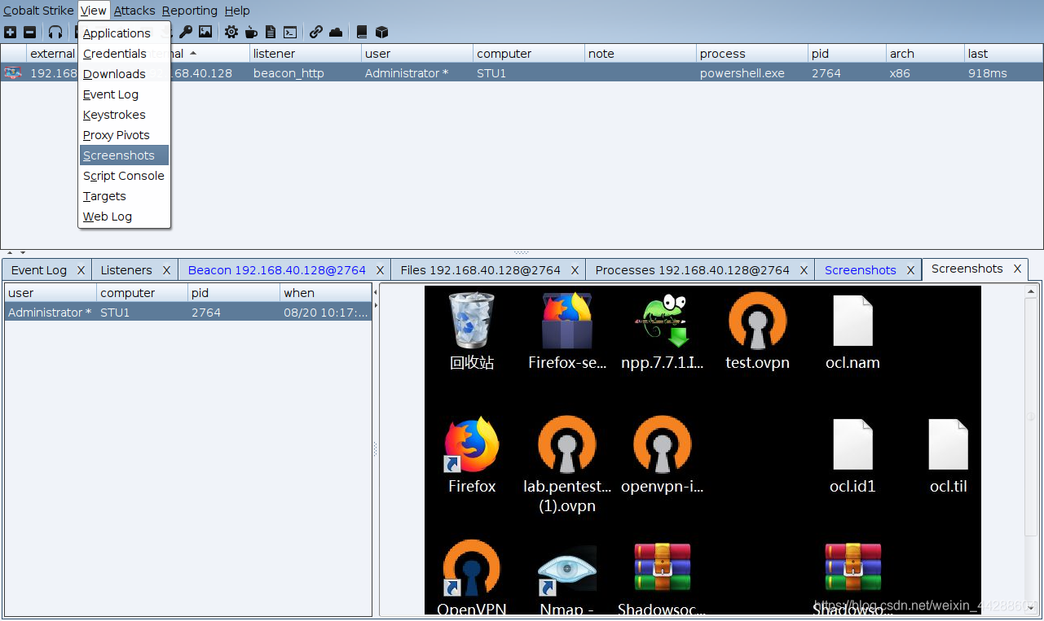Screen dimensions: 1044x621
Task: Switch to the Event Log tab
Action: tap(39, 270)
